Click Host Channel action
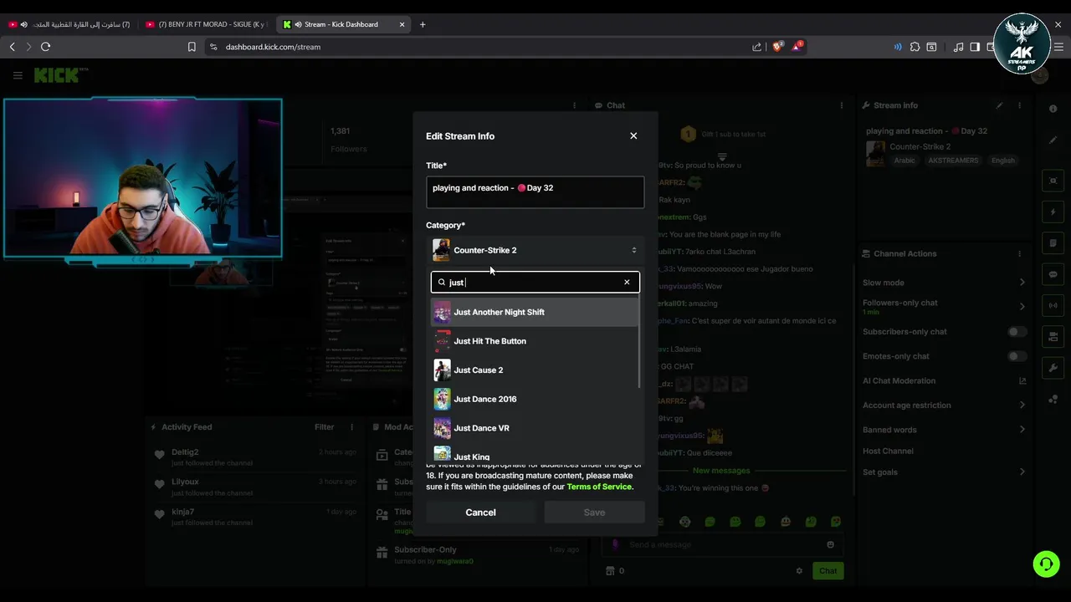The width and height of the screenshot is (1071, 602). 888,451
